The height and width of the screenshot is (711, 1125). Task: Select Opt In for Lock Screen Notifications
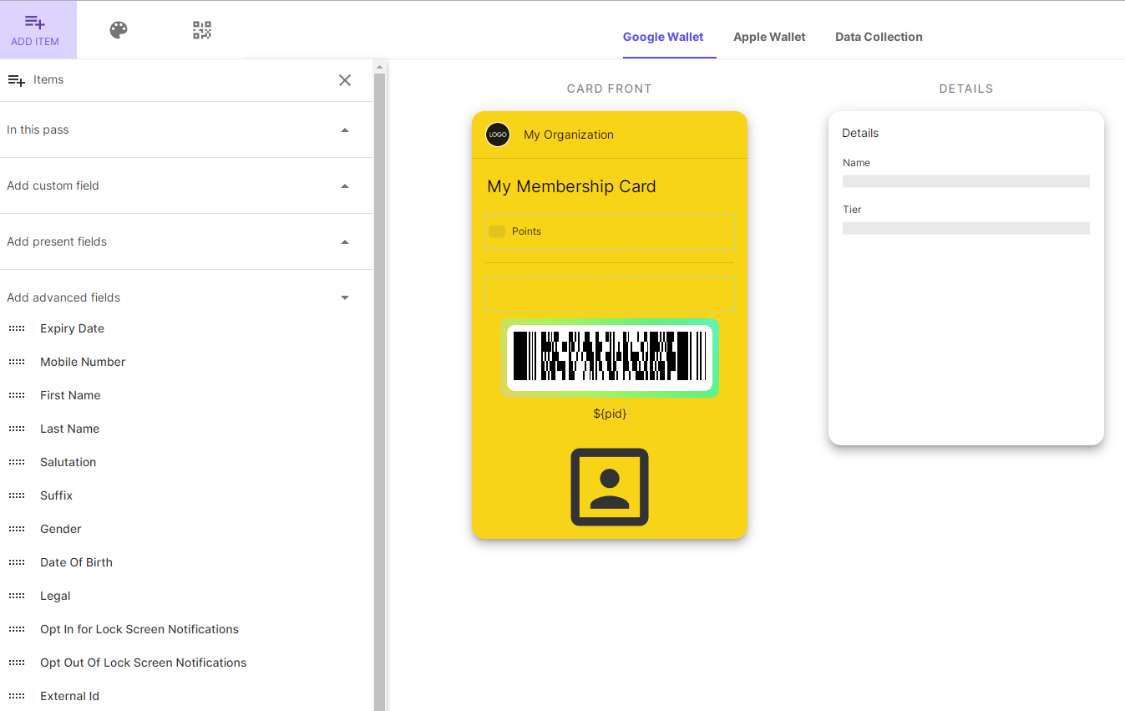[139, 629]
